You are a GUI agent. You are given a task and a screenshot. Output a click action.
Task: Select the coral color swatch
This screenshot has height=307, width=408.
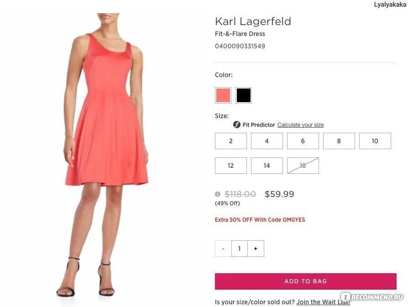click(x=223, y=95)
